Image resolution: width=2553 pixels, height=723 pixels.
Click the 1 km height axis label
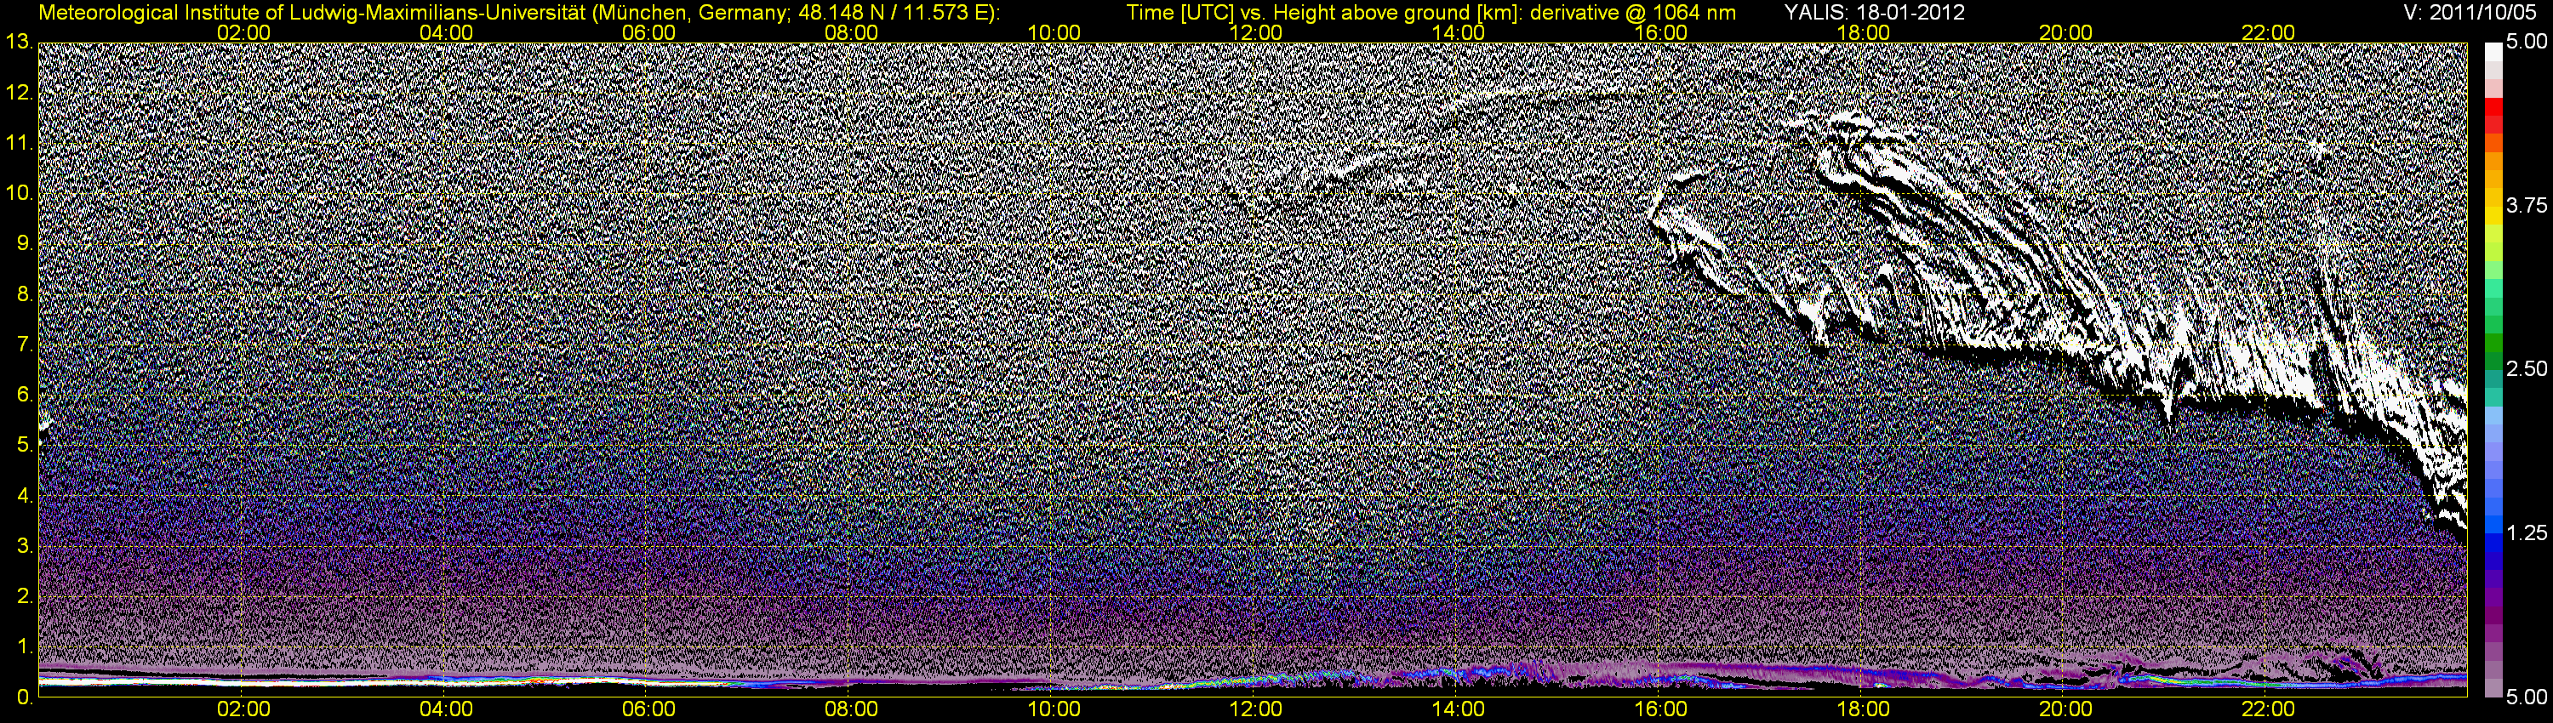pyautogui.click(x=26, y=648)
